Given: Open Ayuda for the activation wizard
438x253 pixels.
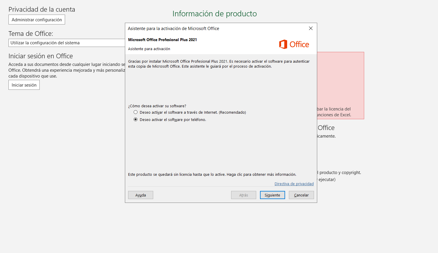Looking at the screenshot, I should 140,195.
